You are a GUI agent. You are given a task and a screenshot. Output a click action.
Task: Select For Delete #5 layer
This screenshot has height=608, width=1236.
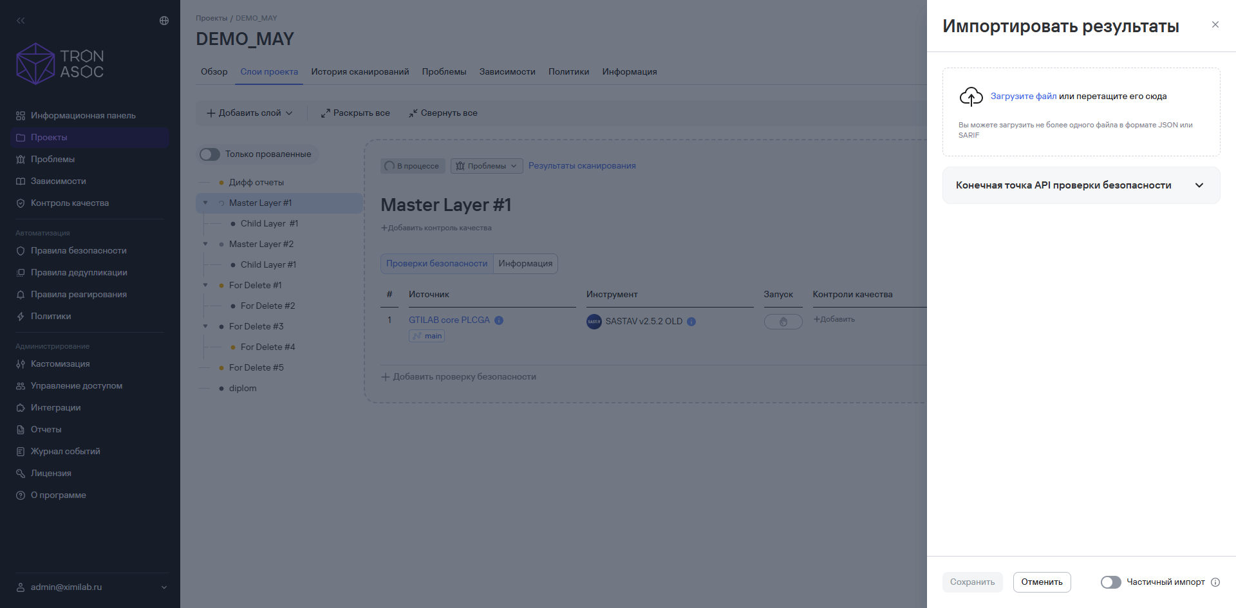tap(256, 368)
